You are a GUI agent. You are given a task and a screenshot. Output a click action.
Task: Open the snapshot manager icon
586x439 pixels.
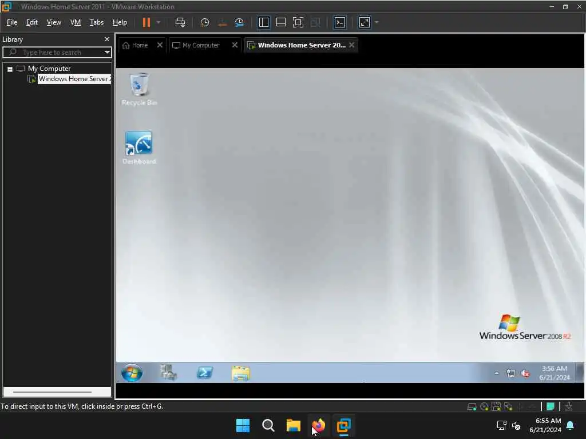[239, 22]
